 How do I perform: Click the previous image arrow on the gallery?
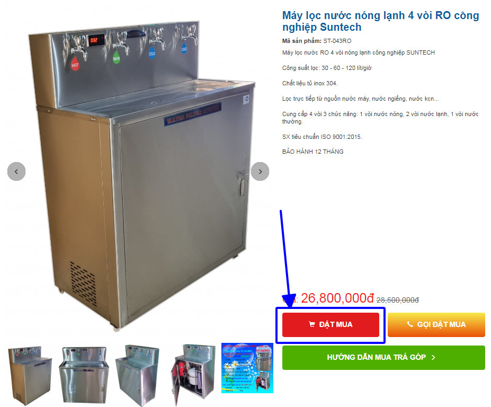[16, 171]
